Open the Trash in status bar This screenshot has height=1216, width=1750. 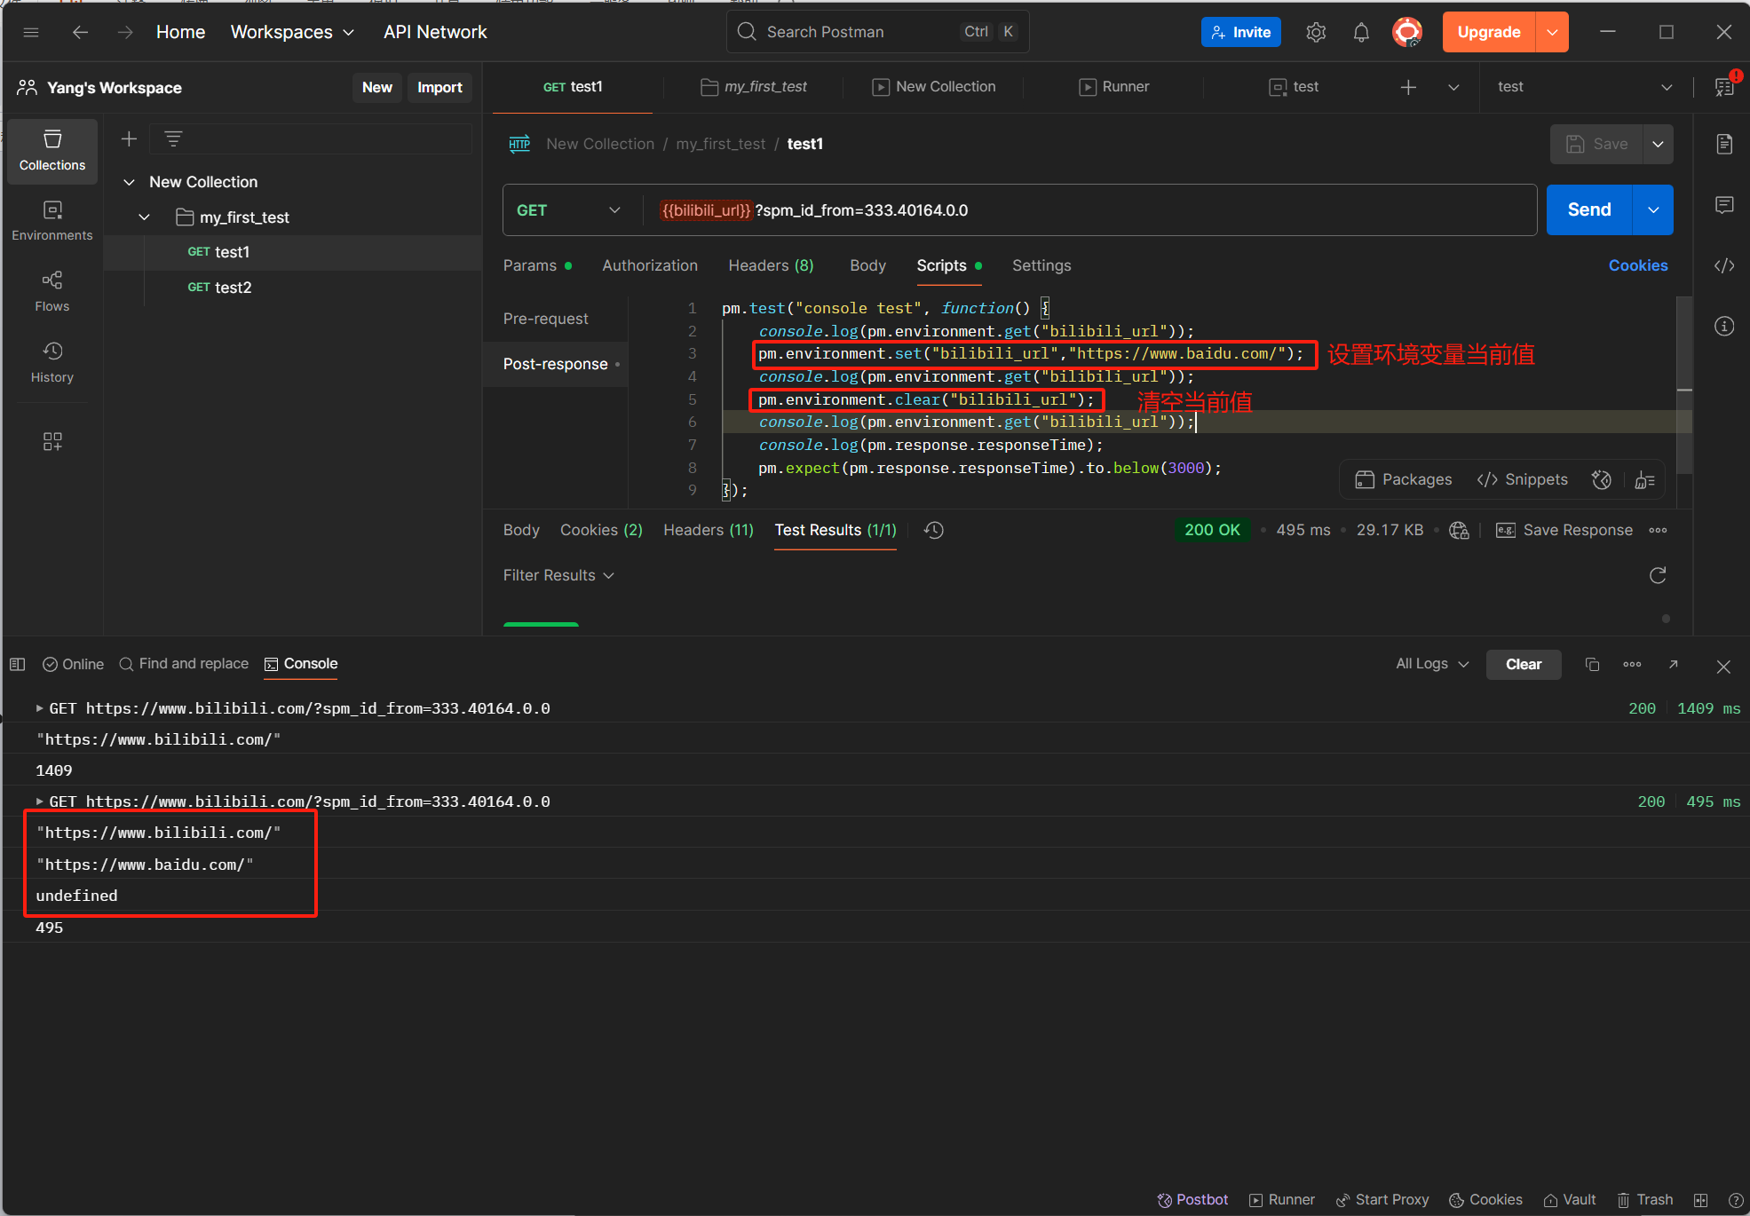(x=1645, y=1199)
